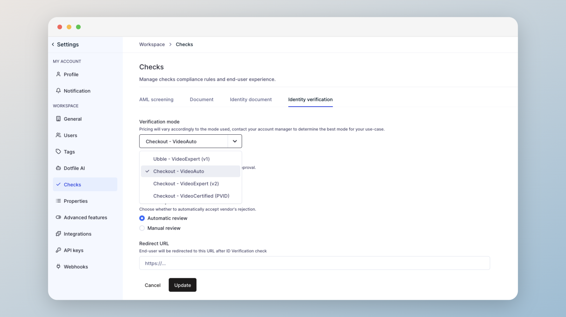566x317 pixels.
Task: Click the Verification mode label
Action: tap(159, 122)
